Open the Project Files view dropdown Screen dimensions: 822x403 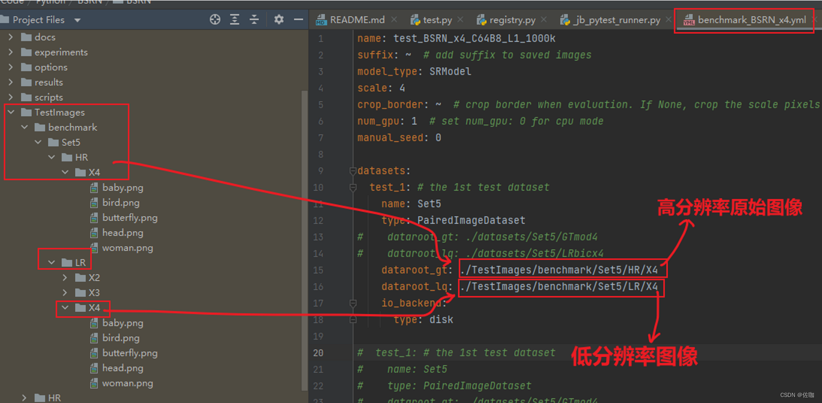point(77,20)
